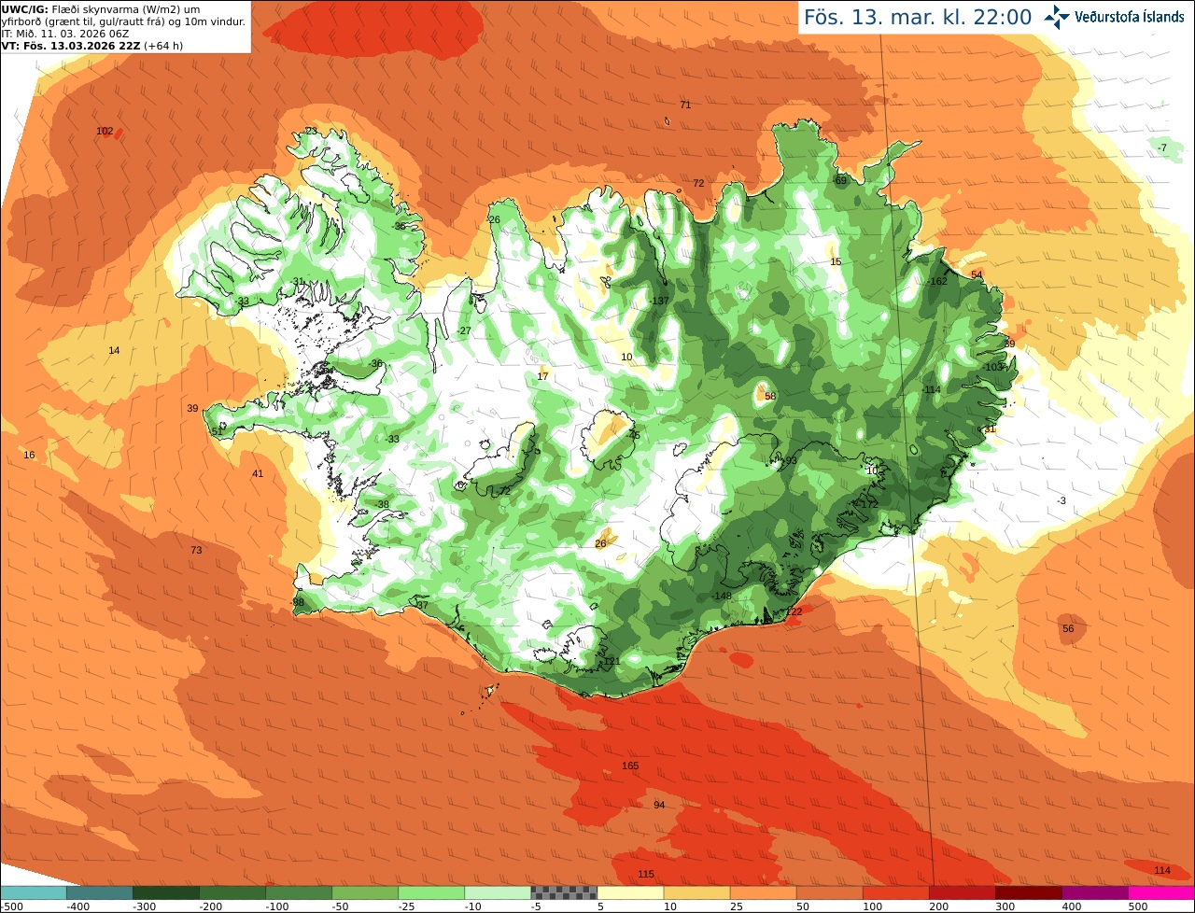Click the map value 72 off the north coast

(x=698, y=184)
